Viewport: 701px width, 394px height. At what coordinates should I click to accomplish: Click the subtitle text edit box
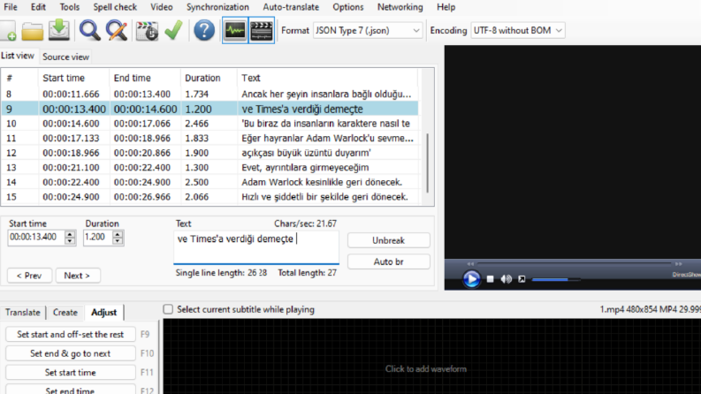point(256,247)
